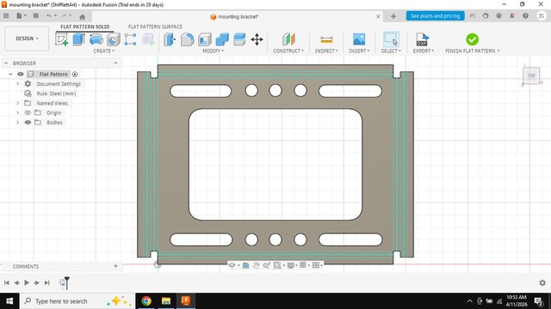Open the INSPECT dropdown menu
Image resolution: width=551 pixels, height=309 pixels.
tap(326, 51)
